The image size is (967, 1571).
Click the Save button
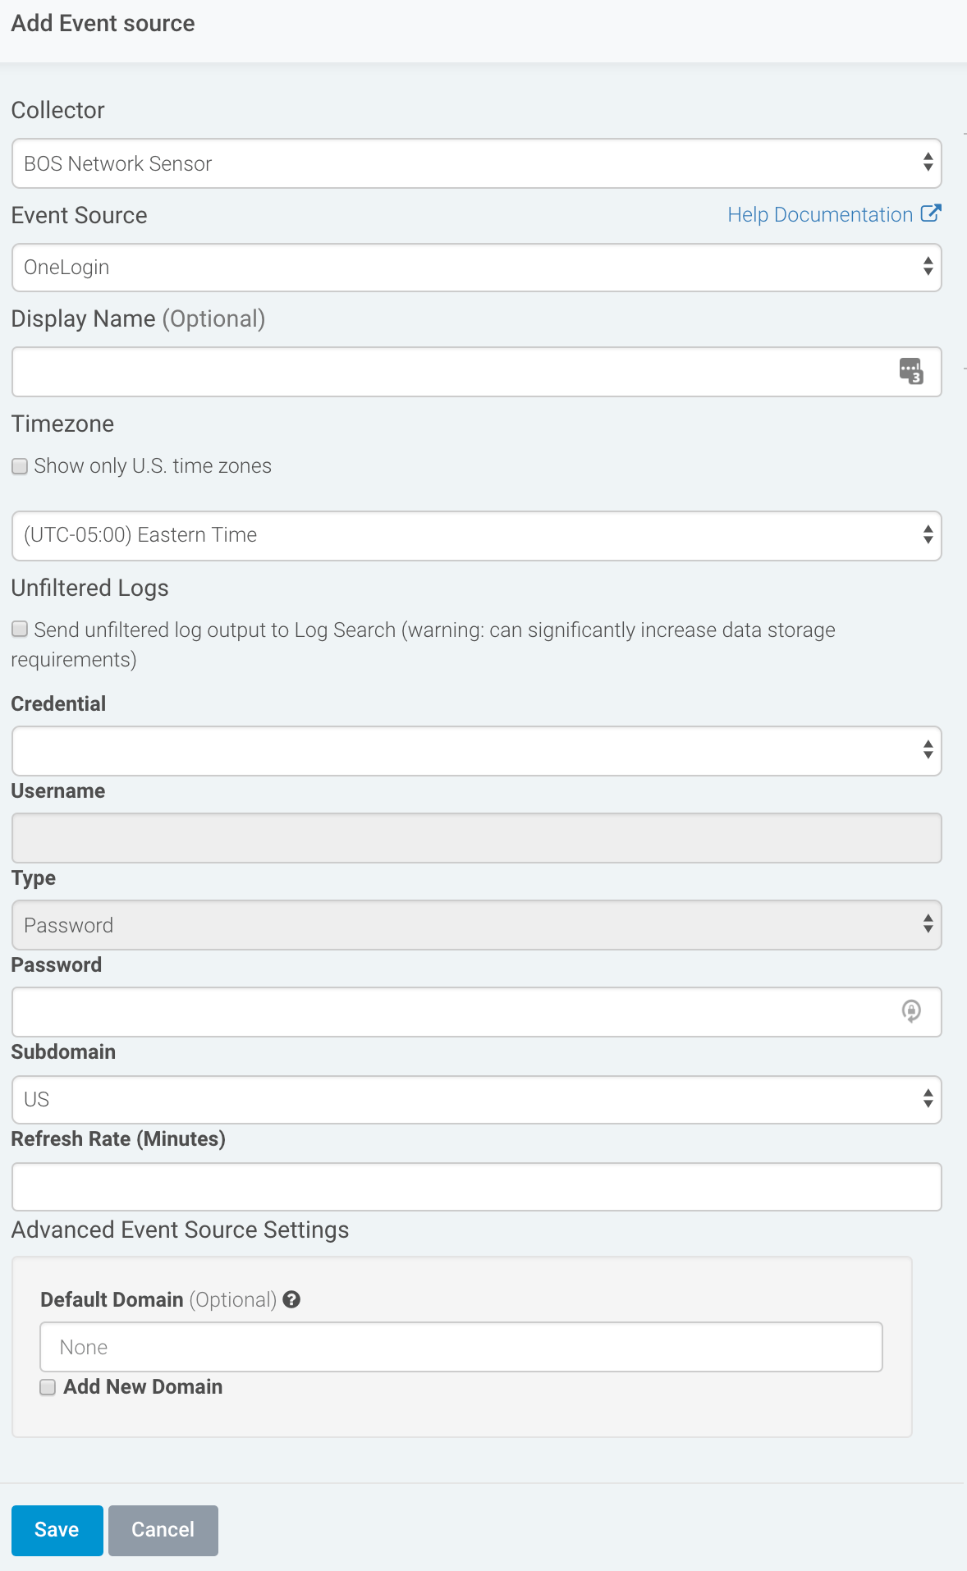coord(57,1530)
